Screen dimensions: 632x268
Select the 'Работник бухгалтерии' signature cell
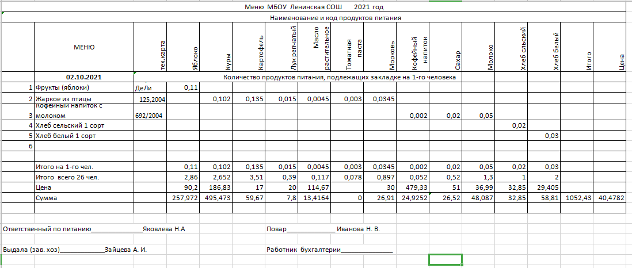pos(330,250)
